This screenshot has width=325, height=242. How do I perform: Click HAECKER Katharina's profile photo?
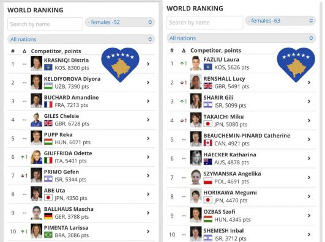pyautogui.click(x=196, y=158)
